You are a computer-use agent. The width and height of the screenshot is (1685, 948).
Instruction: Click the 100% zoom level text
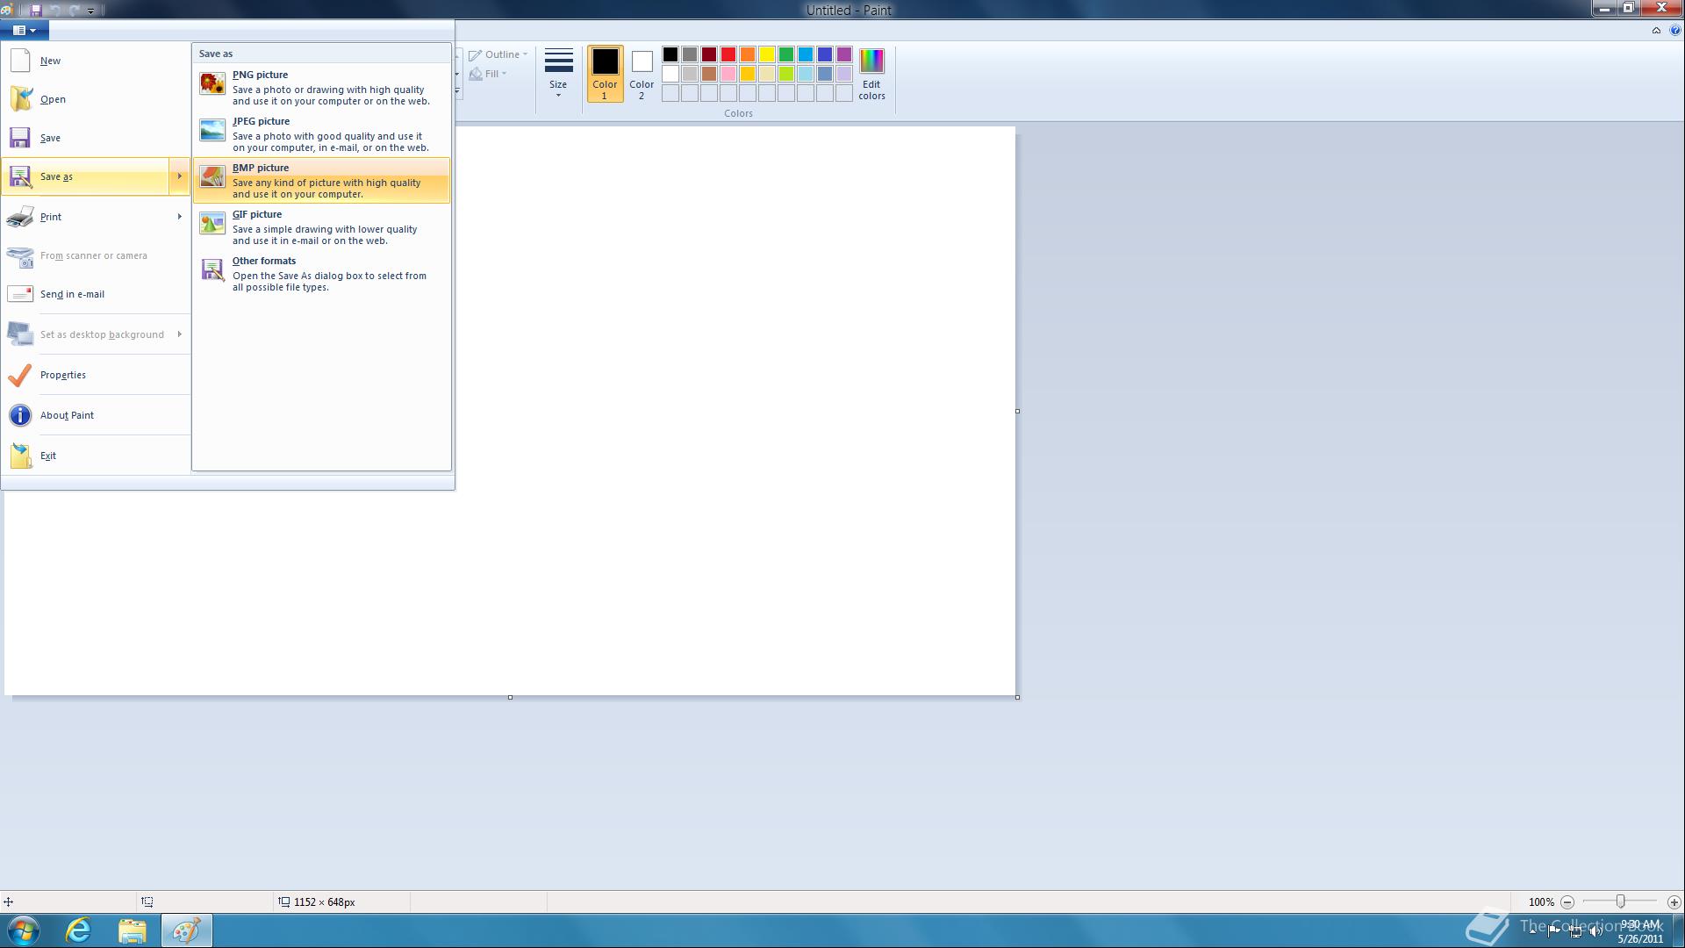(1541, 902)
